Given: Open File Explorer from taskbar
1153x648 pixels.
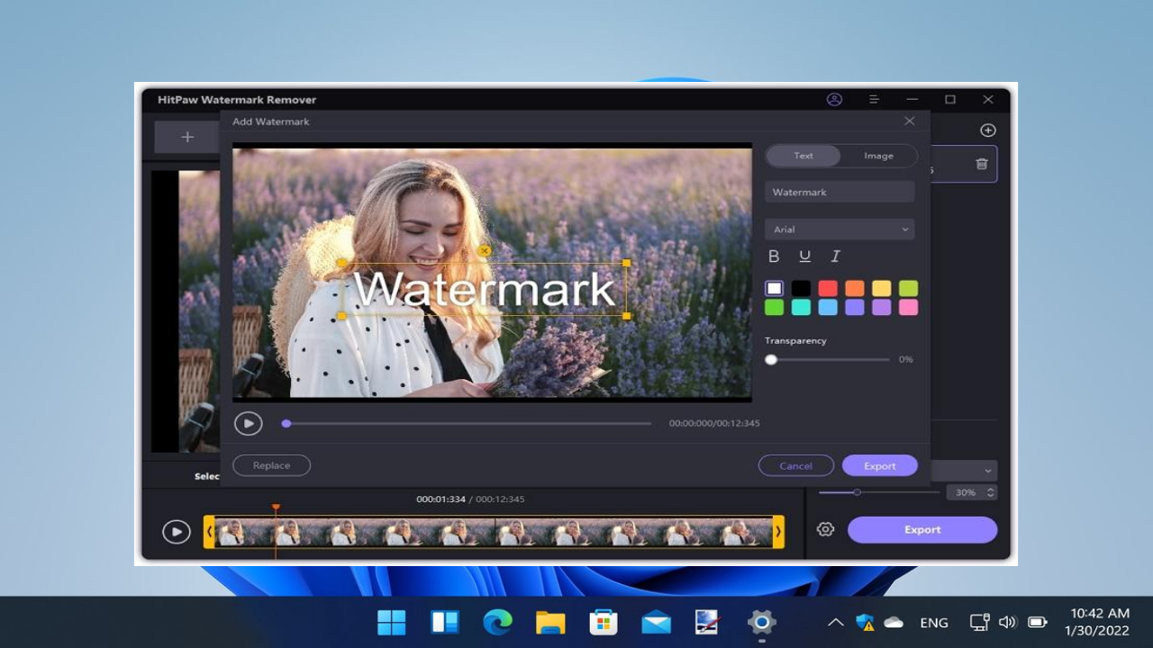Looking at the screenshot, I should [550, 622].
